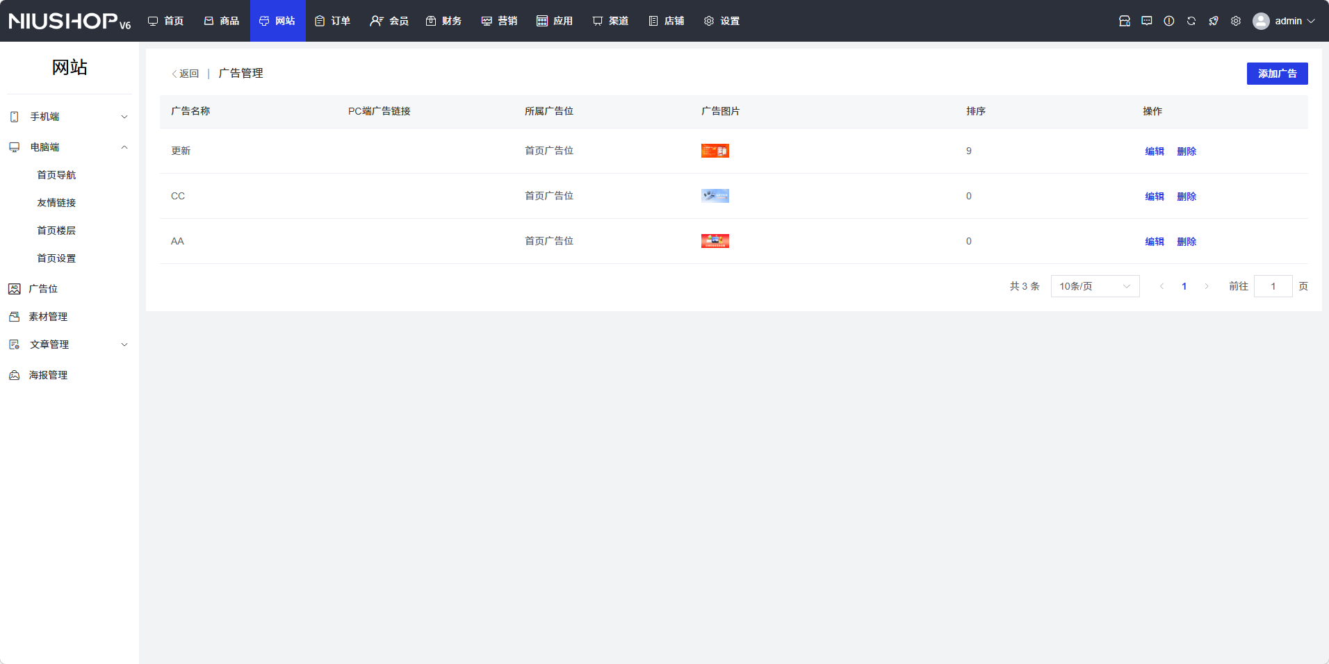Click the storefront icon in the top bar
The width and height of the screenshot is (1329, 664).
pos(1124,21)
